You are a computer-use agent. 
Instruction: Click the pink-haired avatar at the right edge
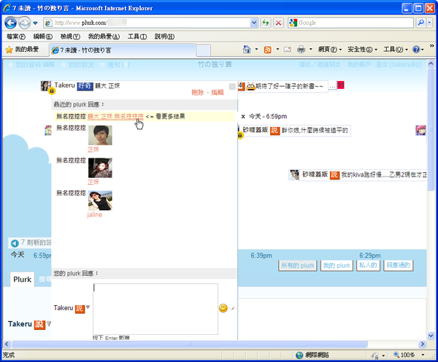click(x=420, y=131)
